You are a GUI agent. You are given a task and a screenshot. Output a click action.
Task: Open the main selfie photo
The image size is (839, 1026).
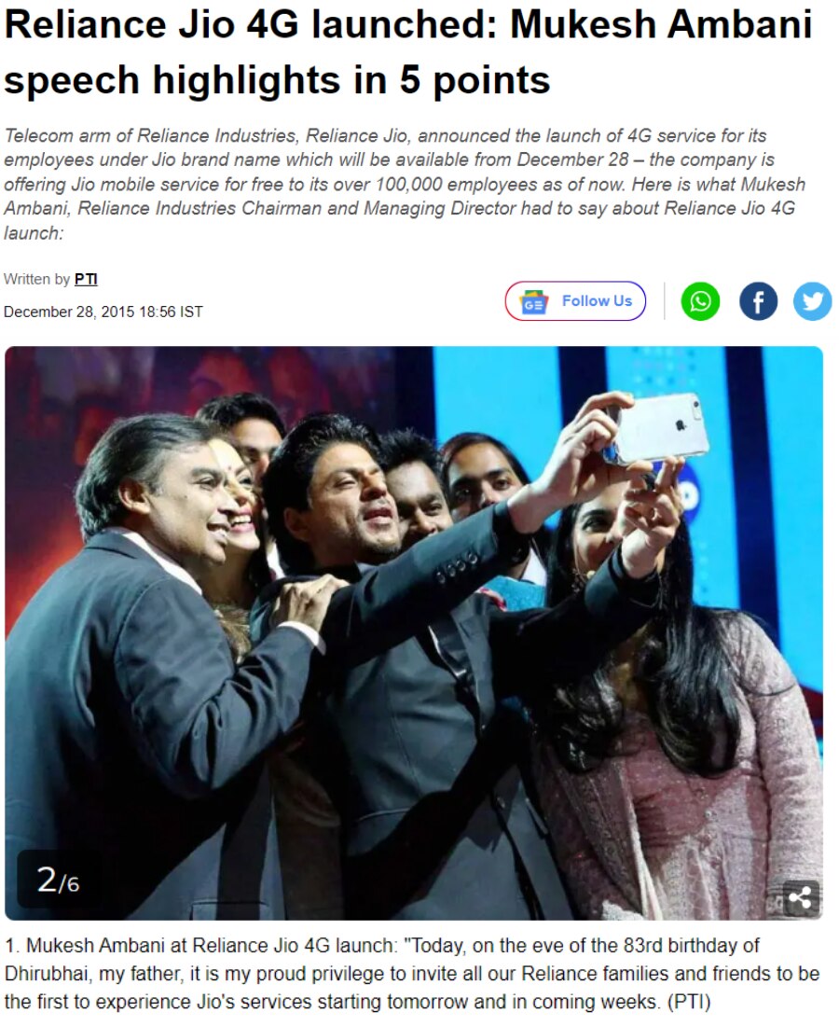tap(413, 632)
